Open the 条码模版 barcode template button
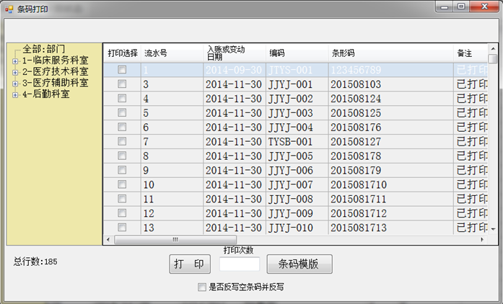Image resolution: width=503 pixels, height=304 pixels. click(299, 264)
